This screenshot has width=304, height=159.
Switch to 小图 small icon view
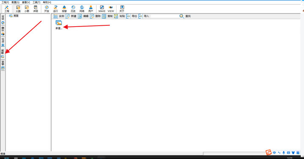tap(27, 9)
